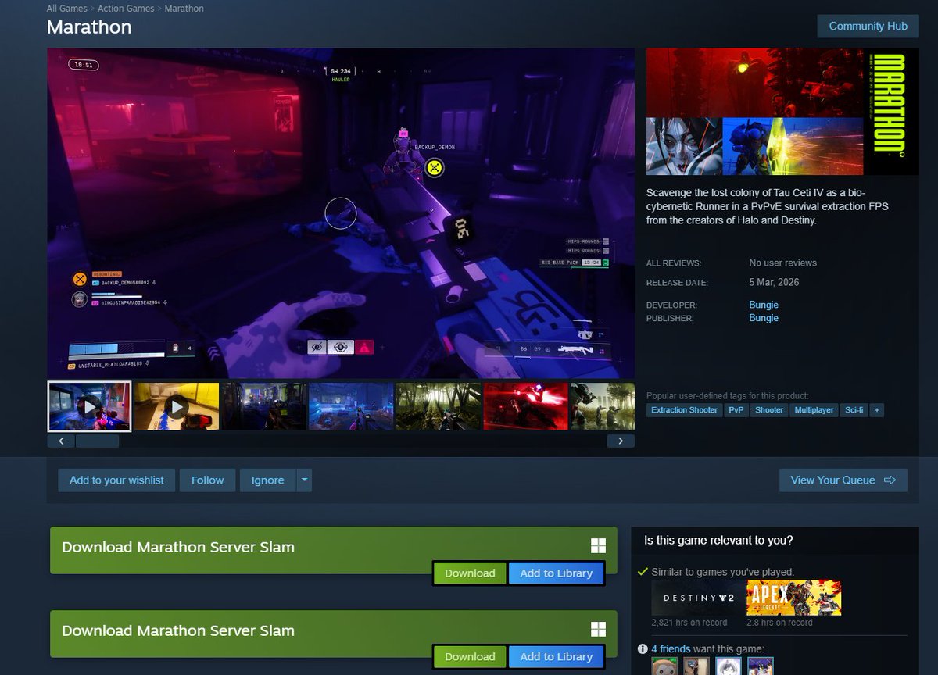Click the first Server Slam Download button
The width and height of the screenshot is (938, 675).
pos(470,573)
